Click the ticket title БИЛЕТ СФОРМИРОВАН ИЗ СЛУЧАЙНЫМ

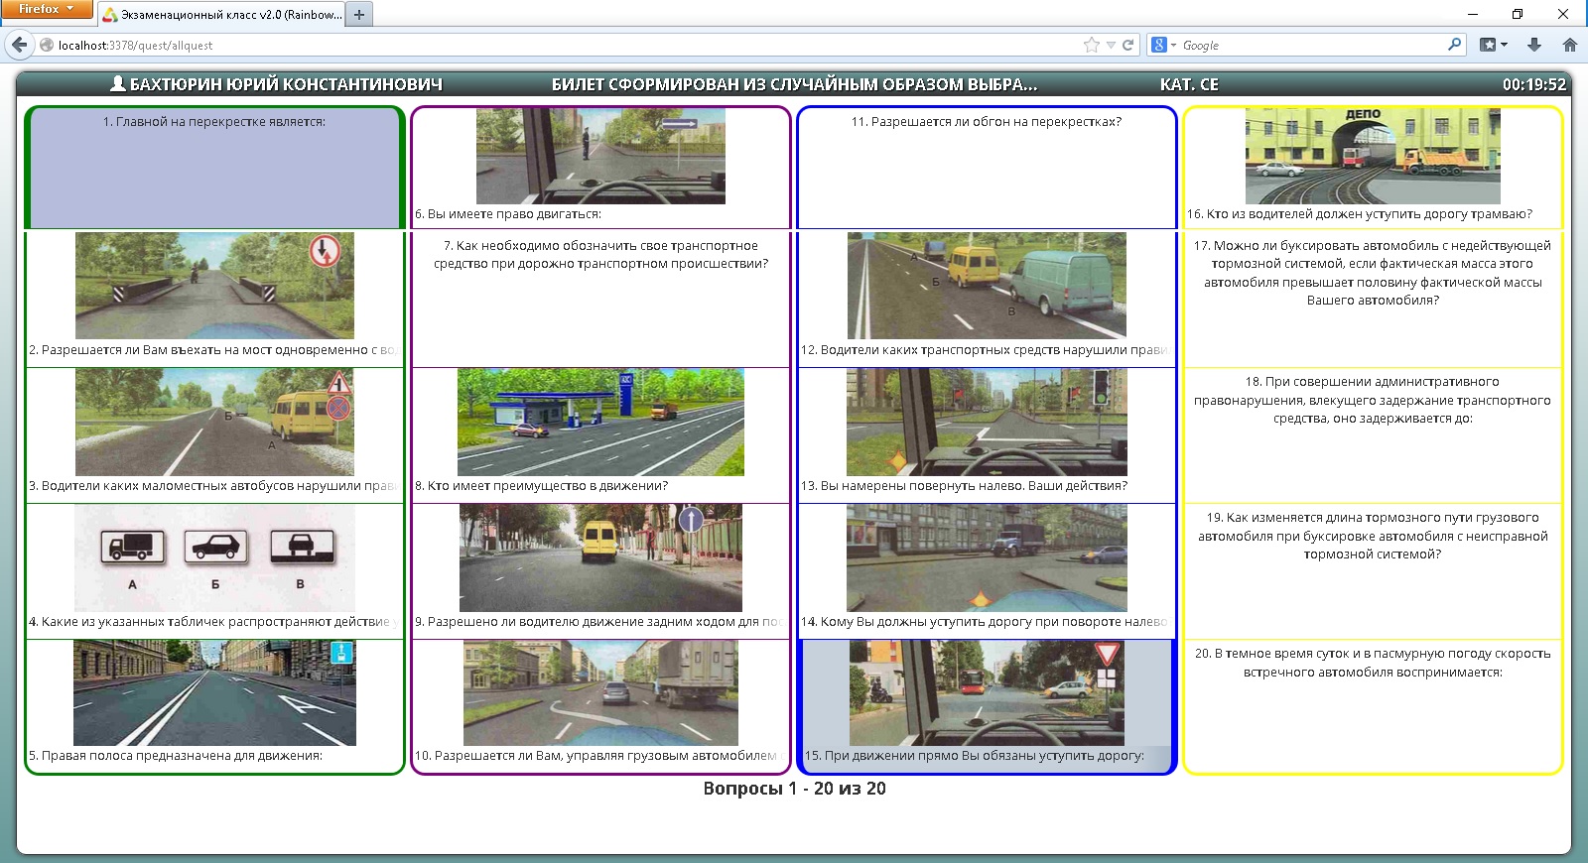pos(794,84)
